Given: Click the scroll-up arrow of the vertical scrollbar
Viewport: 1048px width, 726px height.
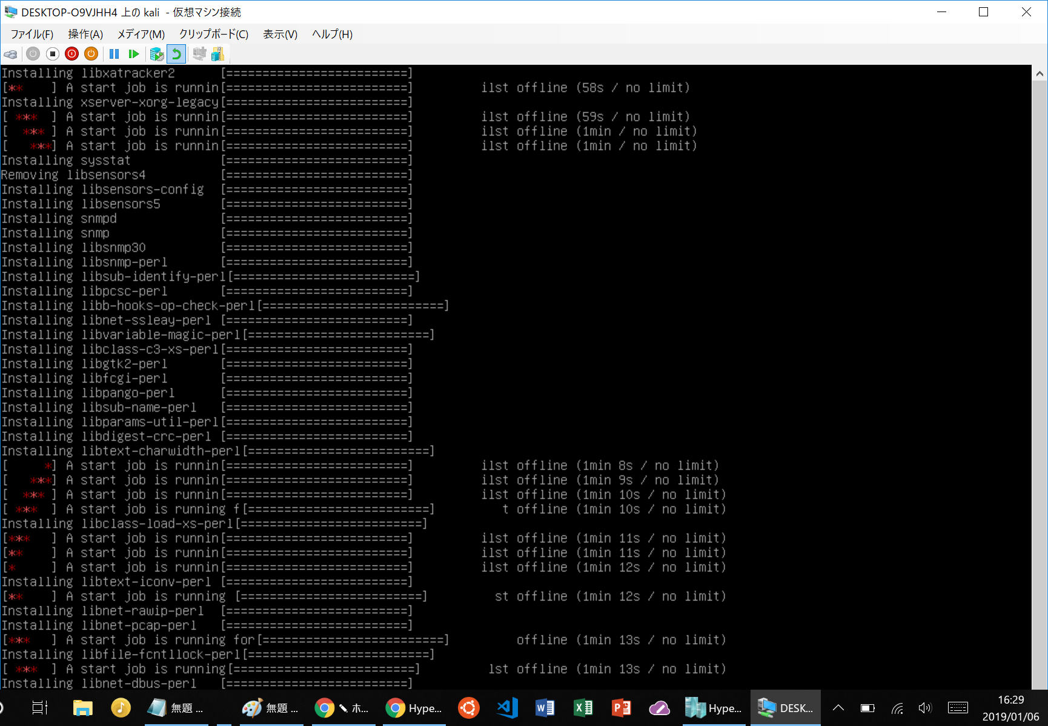Looking at the screenshot, I should [1040, 74].
